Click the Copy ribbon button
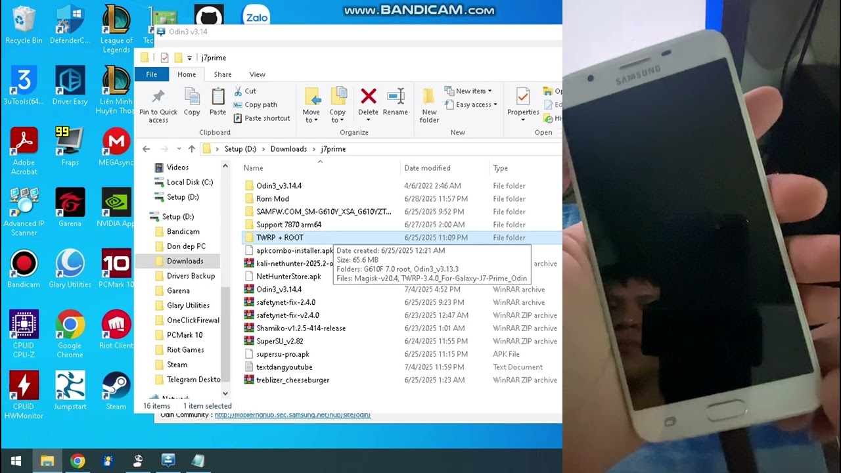Viewport: 841px width, 473px height. point(192,102)
